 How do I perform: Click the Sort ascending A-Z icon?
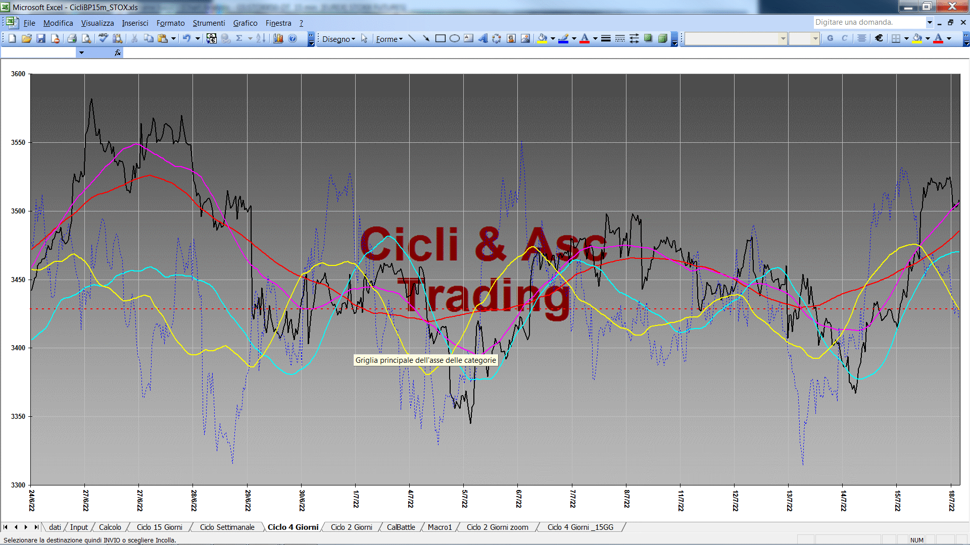[261, 38]
